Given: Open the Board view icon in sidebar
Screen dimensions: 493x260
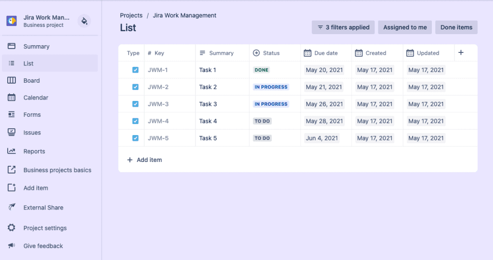Looking at the screenshot, I should 12,81.
